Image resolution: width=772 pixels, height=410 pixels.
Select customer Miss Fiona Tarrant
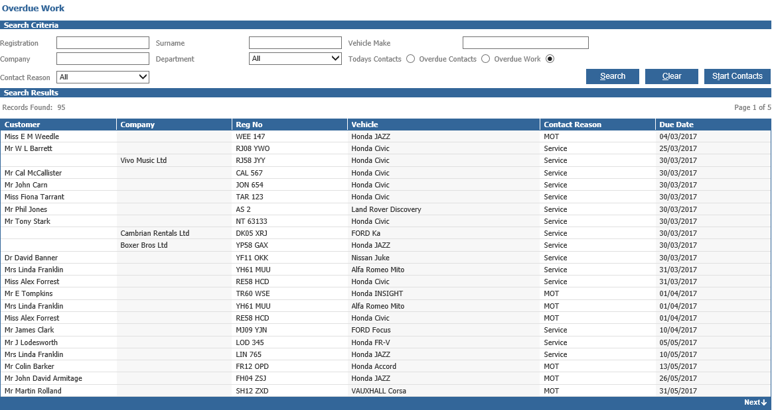(35, 197)
